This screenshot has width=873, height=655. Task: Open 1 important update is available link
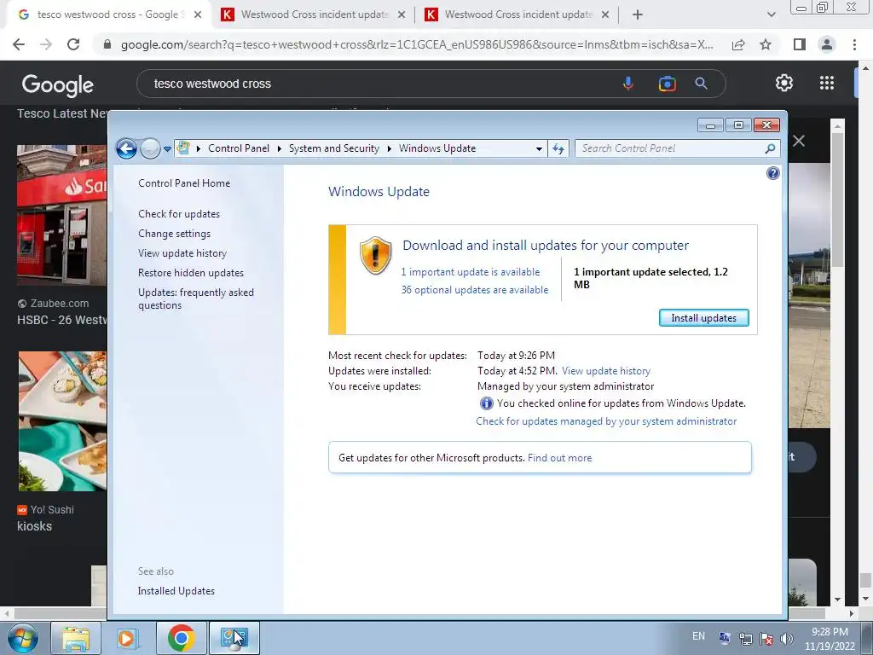click(471, 272)
